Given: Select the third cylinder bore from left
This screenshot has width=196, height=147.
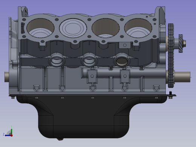Looking at the screenshot, I should (106, 28).
